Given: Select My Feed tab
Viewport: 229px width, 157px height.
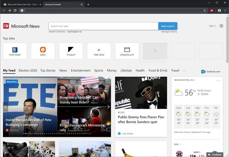Looking at the screenshot, I should pos(9,70).
